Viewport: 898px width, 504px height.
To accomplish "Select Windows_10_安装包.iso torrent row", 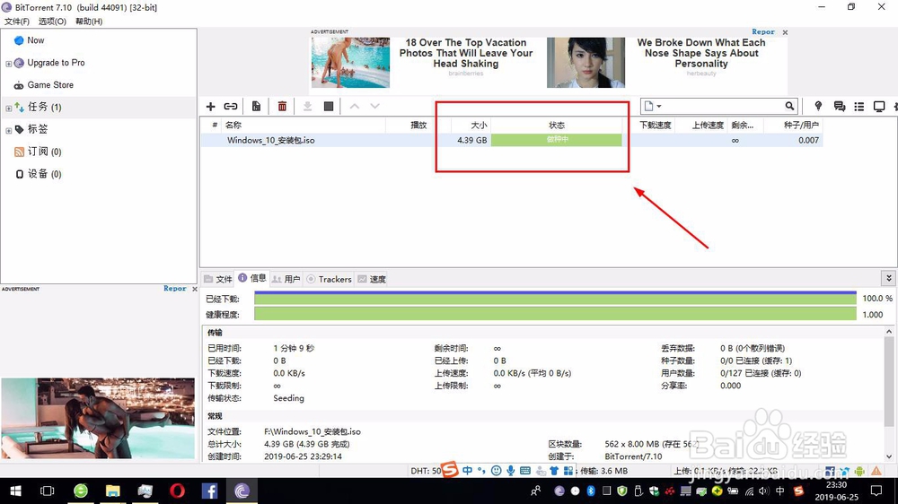I will click(512, 140).
